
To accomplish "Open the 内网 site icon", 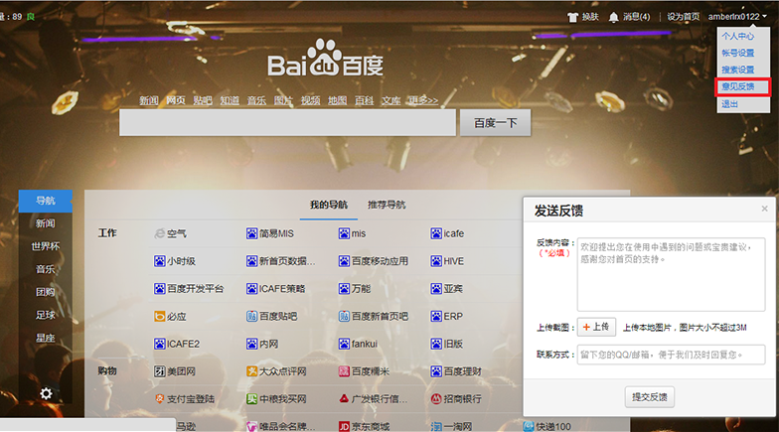I will (252, 344).
